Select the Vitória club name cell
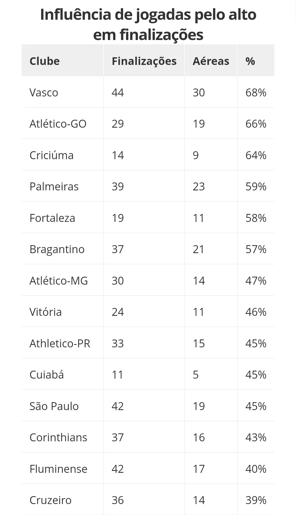296x515 pixels. coord(62,311)
